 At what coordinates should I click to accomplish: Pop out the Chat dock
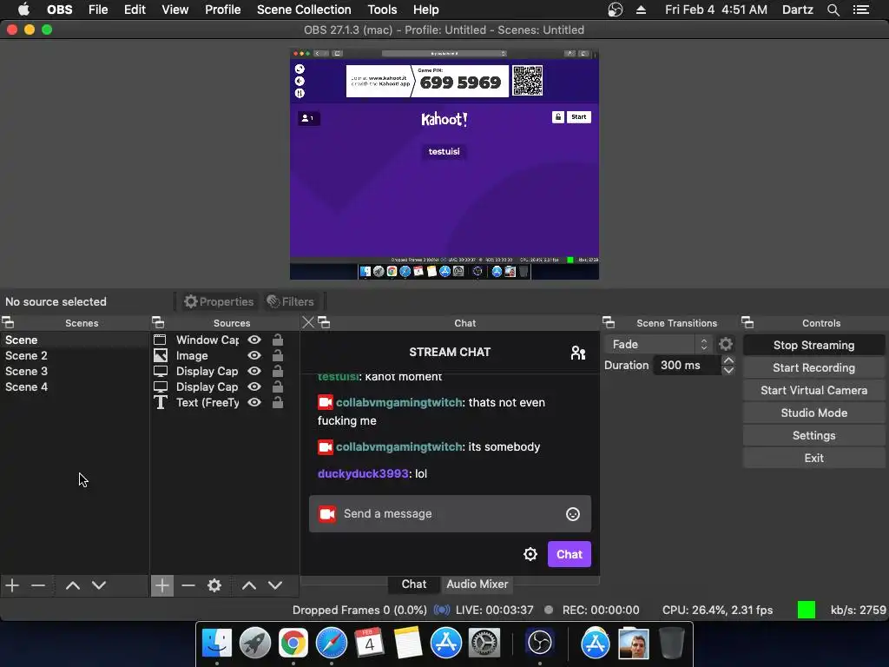click(325, 323)
